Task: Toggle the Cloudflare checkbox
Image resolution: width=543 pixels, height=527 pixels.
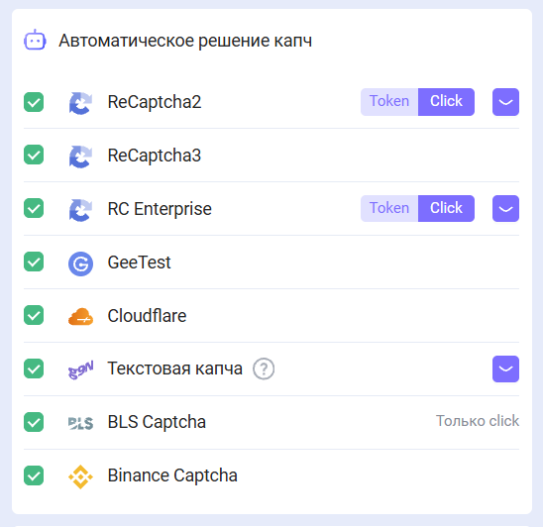Action: coord(34,315)
